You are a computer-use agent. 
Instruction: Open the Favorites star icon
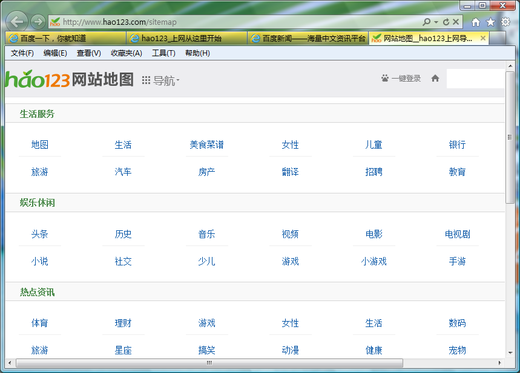tap(490, 22)
